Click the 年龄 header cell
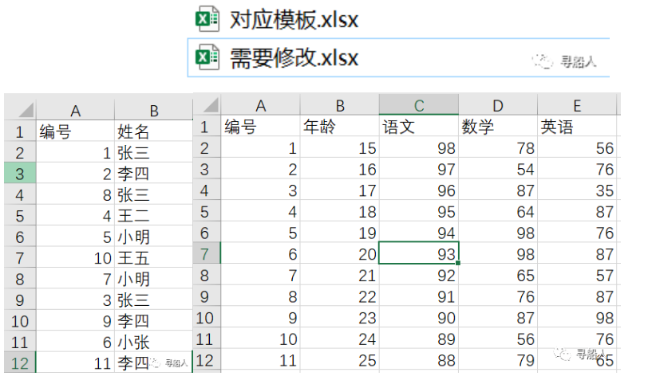 (x=340, y=126)
